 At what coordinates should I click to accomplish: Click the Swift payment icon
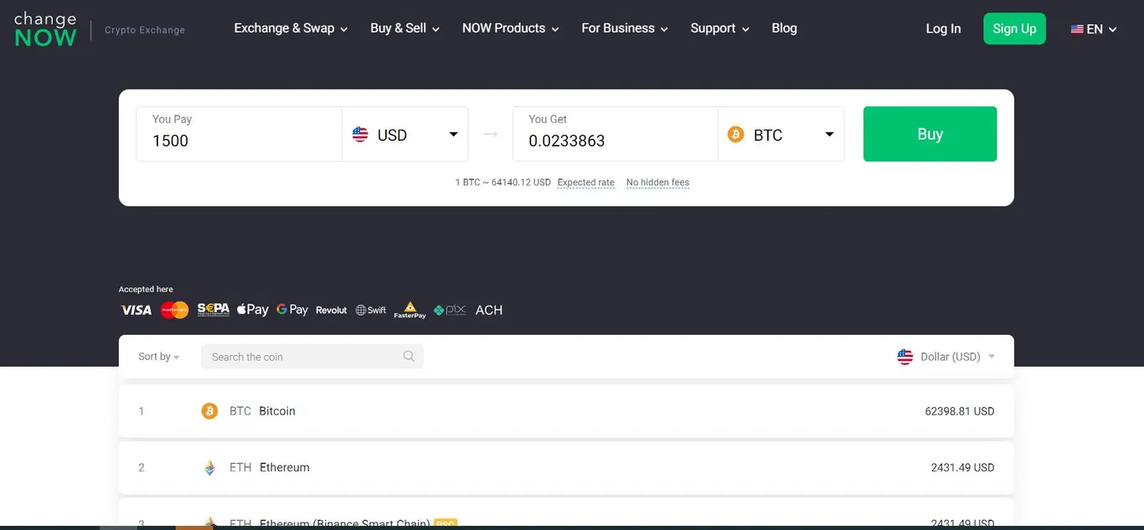point(371,310)
